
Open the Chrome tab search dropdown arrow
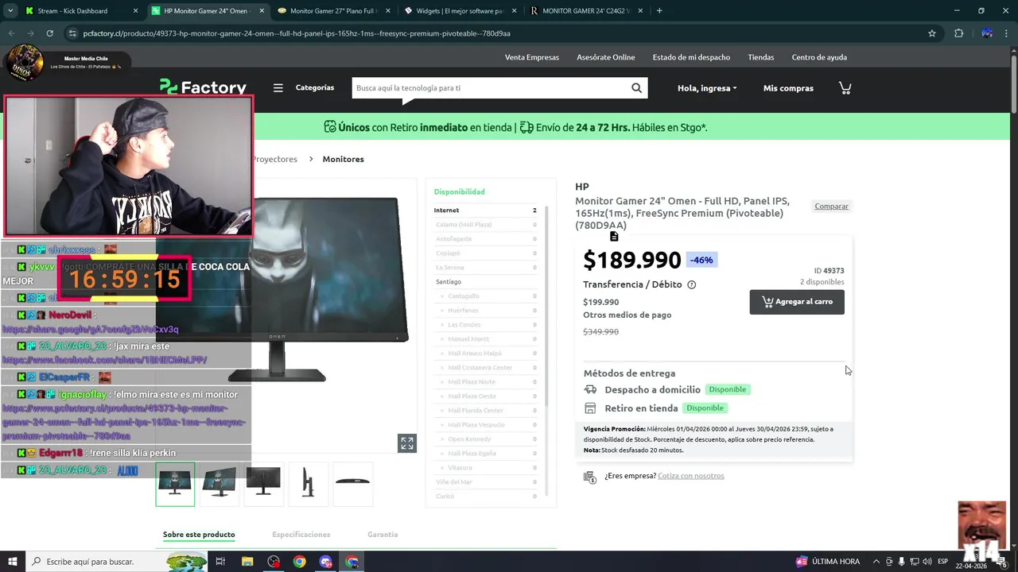click(11, 11)
